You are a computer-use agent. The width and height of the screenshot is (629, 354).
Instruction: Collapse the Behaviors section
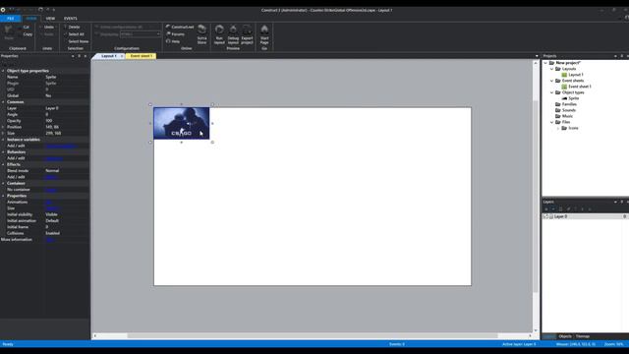(x=3, y=152)
